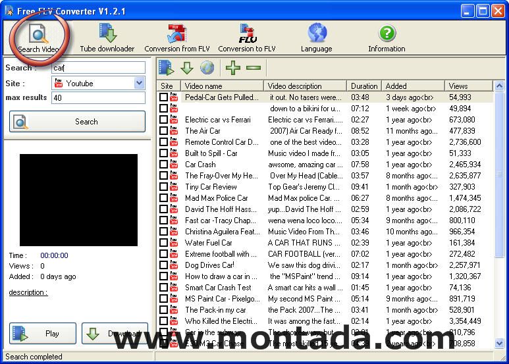Sort by Video name column header

point(222,86)
